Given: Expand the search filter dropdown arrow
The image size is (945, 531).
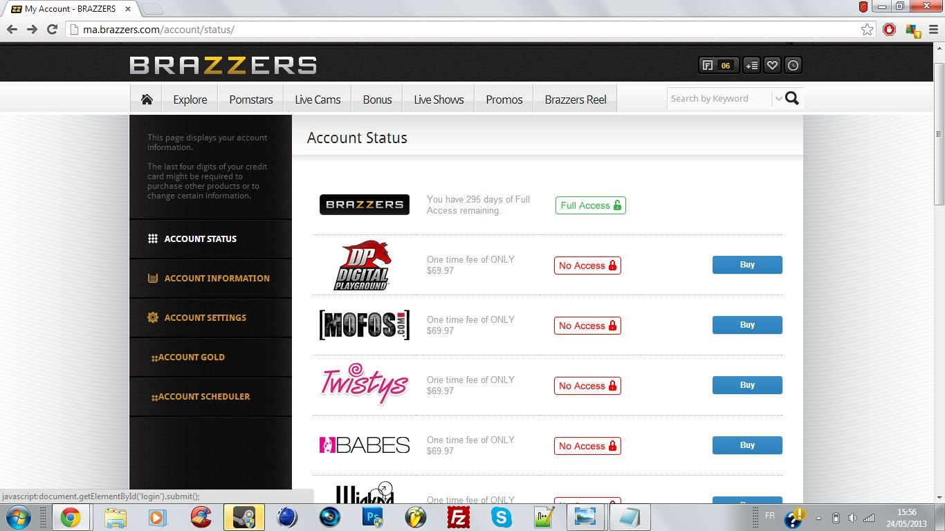Looking at the screenshot, I should coord(778,99).
